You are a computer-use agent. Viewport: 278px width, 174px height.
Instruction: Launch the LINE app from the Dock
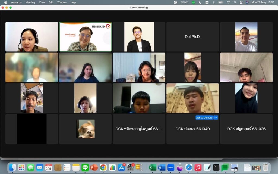pyautogui.click(x=85, y=167)
